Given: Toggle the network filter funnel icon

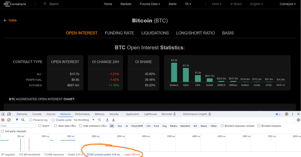Looking at the screenshot, I should tap(17, 120).
